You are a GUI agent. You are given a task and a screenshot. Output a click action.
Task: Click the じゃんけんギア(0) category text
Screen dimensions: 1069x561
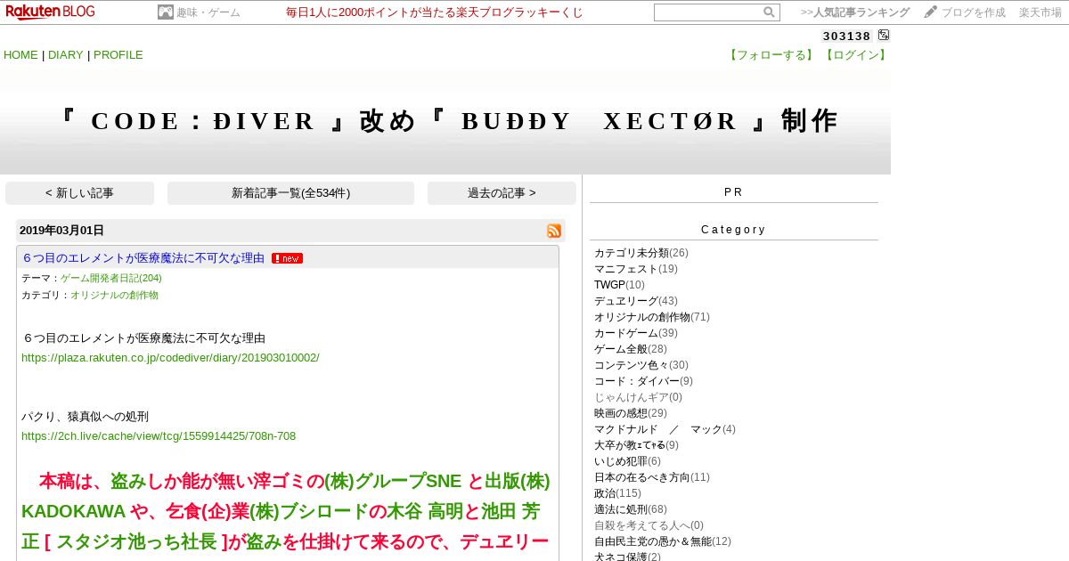(638, 397)
